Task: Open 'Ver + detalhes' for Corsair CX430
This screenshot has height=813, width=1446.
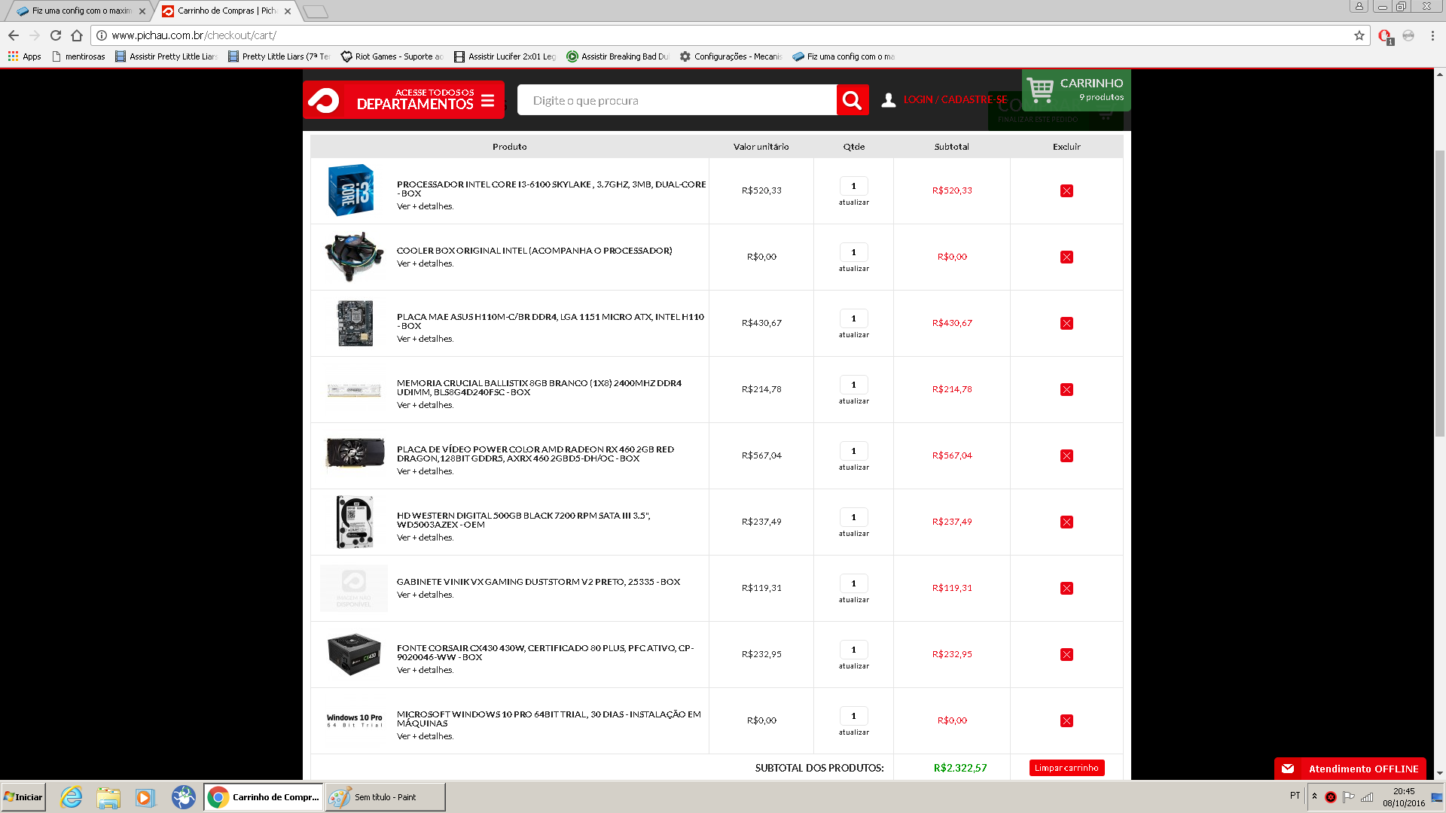Action: (x=425, y=670)
